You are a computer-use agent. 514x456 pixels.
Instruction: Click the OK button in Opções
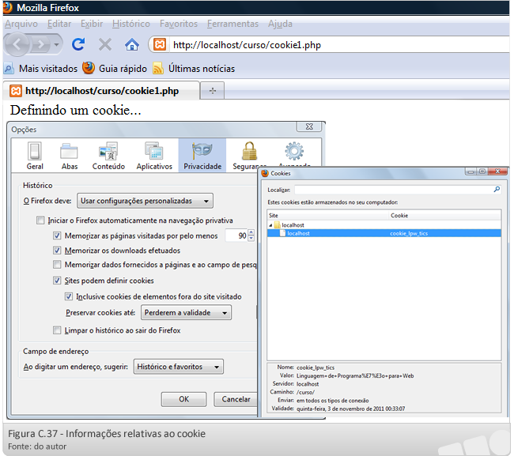point(184,399)
